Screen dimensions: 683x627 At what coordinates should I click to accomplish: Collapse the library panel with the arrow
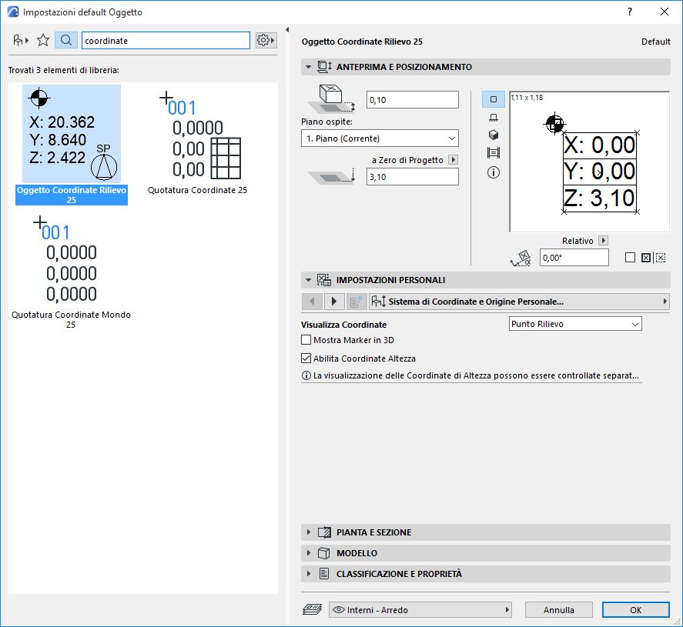(287, 29)
